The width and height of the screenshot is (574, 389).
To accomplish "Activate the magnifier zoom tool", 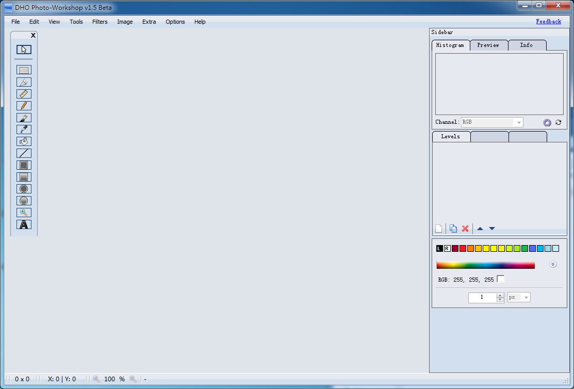I will point(24,213).
